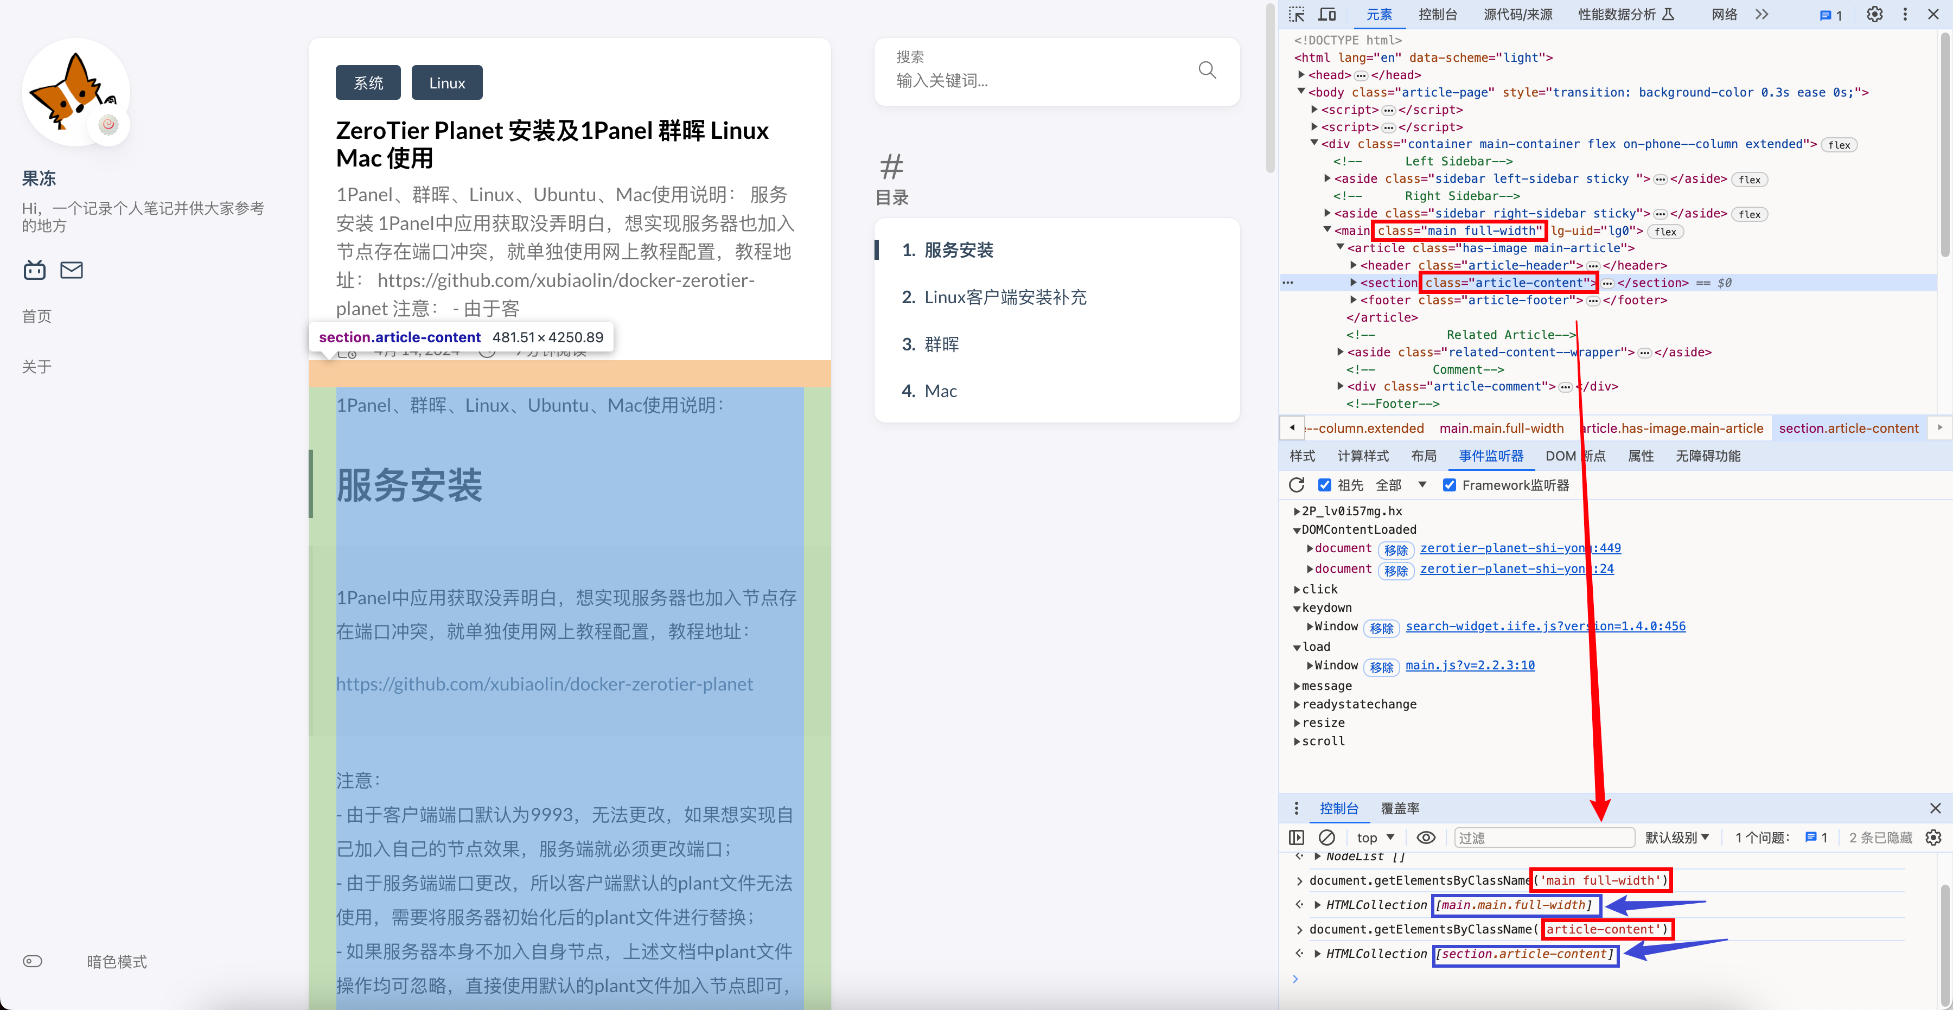Toggle the 祖先 checkbox

pos(1324,484)
